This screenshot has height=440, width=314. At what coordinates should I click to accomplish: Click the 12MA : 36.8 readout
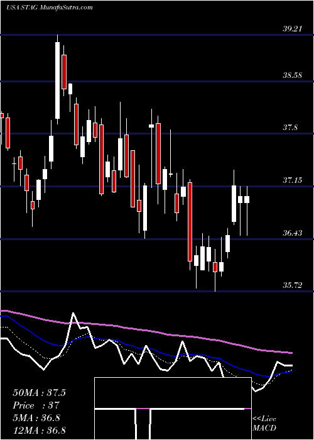[39, 431]
